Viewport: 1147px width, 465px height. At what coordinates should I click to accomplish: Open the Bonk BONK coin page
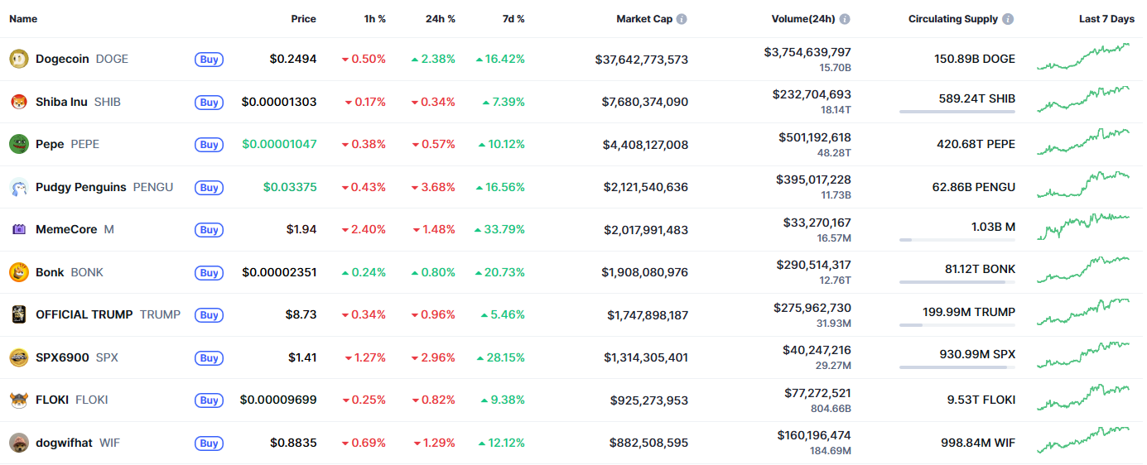pyautogui.click(x=70, y=272)
